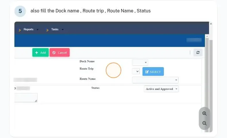Click the text area resize handle
The image size is (227, 138).
pyautogui.click(x=36, y=101)
